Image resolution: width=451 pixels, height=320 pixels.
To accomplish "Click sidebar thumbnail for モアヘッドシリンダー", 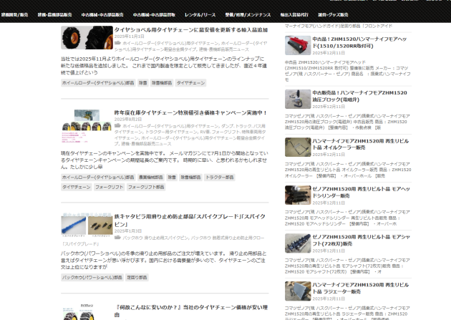I will tap(297, 195).
